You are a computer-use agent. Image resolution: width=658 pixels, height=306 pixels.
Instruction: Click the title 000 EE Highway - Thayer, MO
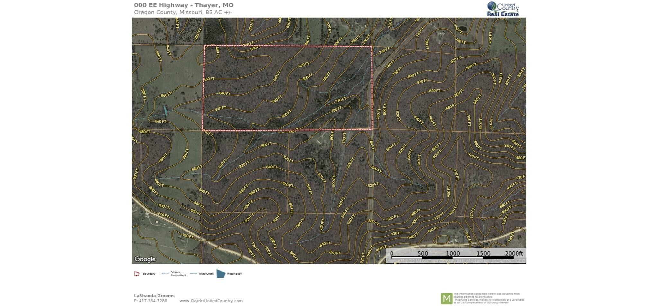[x=183, y=5]
